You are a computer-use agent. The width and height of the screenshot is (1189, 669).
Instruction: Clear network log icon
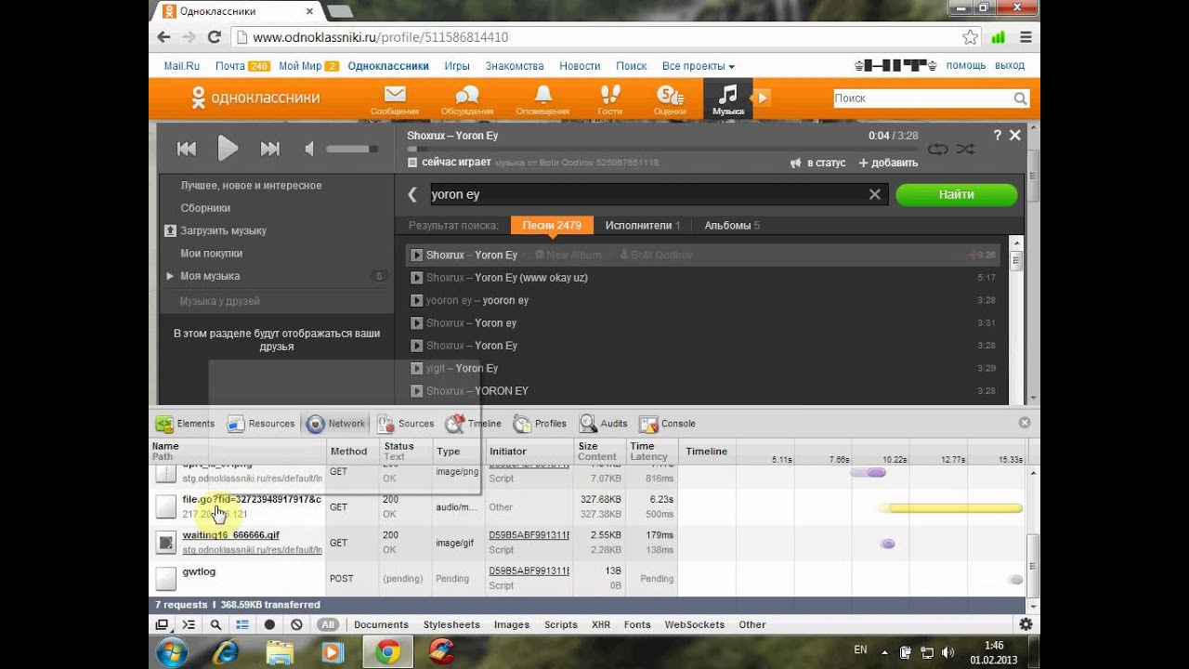[296, 624]
